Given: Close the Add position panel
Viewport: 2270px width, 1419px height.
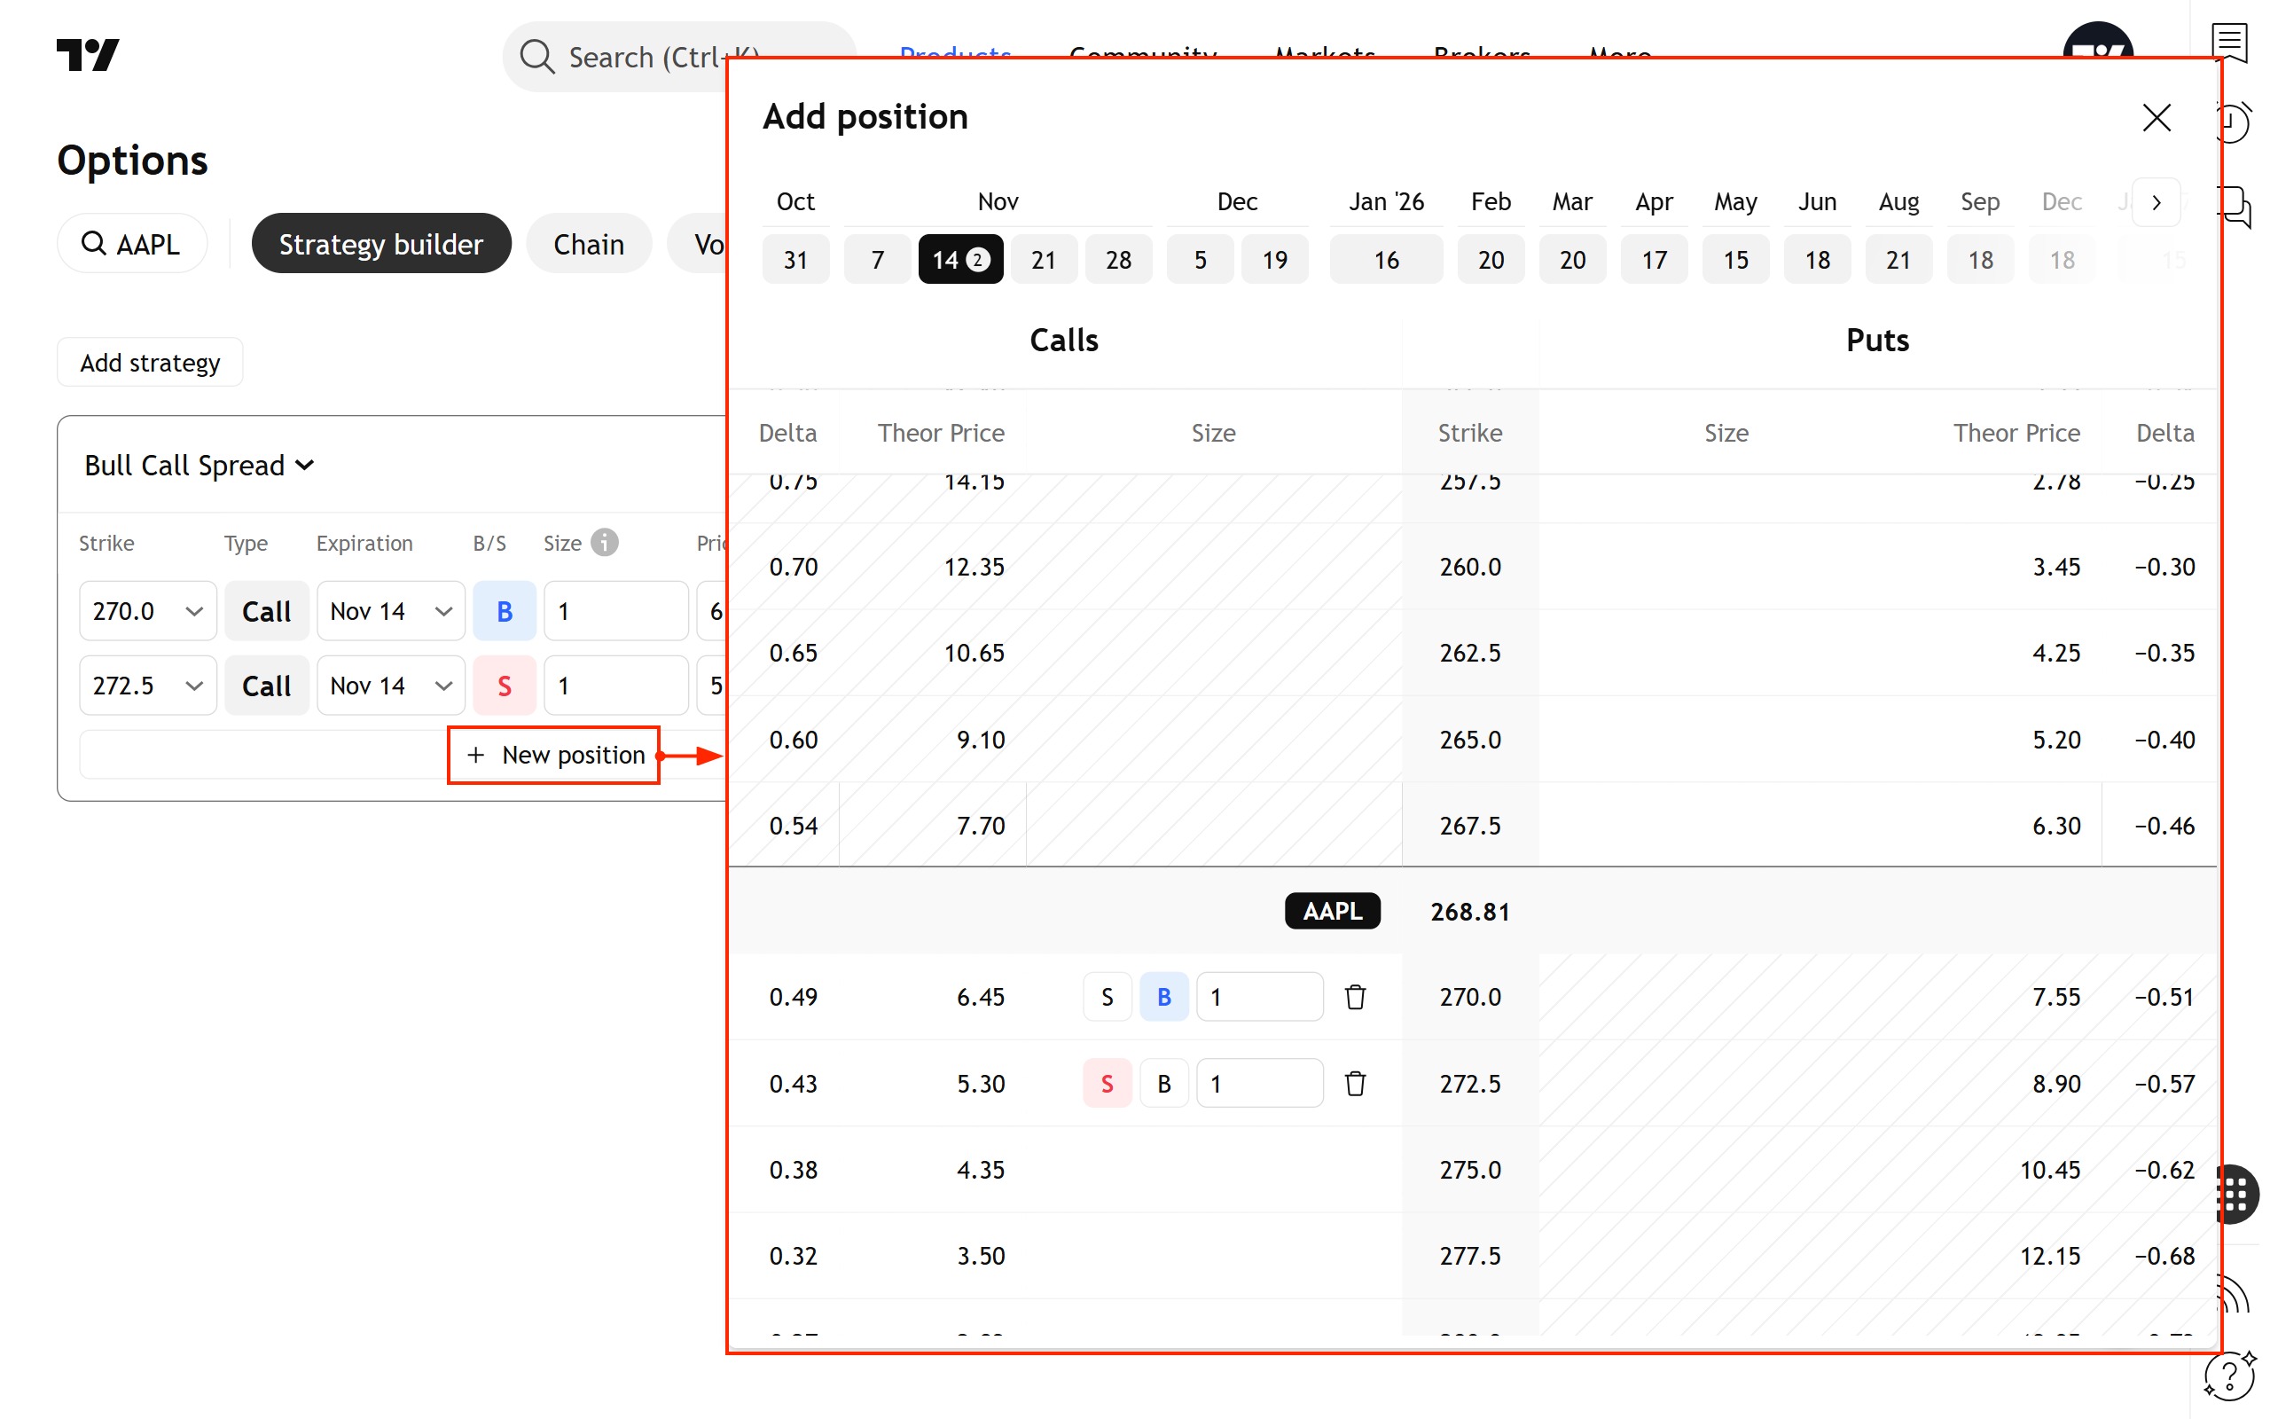Looking at the screenshot, I should click(2156, 117).
